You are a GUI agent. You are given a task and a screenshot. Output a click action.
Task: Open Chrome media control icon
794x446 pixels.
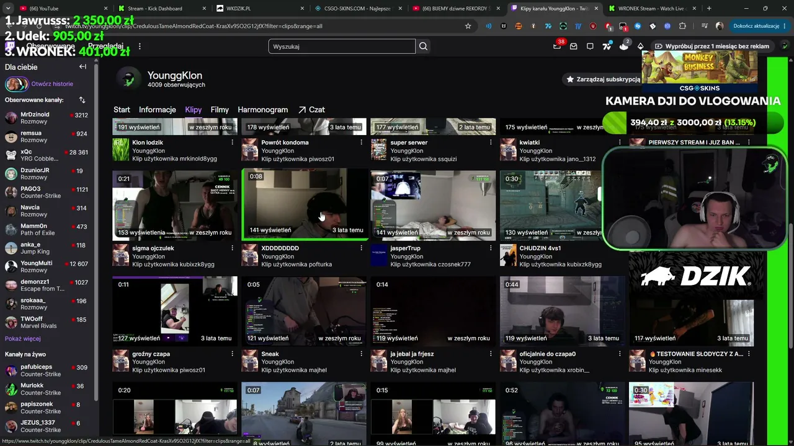(704, 26)
